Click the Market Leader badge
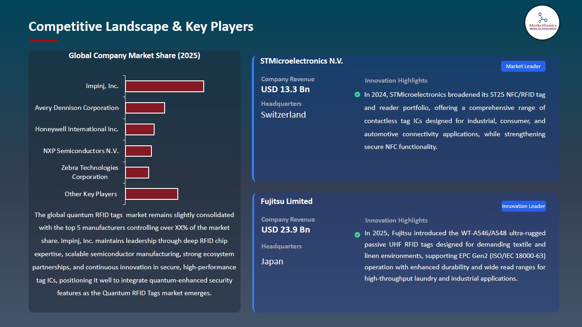Image resolution: width=582 pixels, height=327 pixels. (x=523, y=66)
